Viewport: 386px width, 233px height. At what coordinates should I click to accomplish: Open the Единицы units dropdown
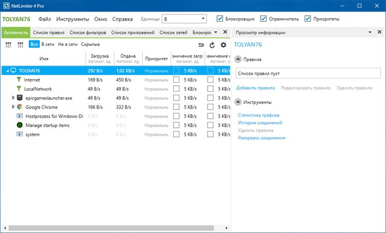tap(184, 19)
